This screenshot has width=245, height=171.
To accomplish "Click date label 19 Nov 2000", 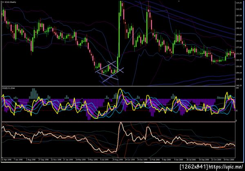I will coord(229,160).
